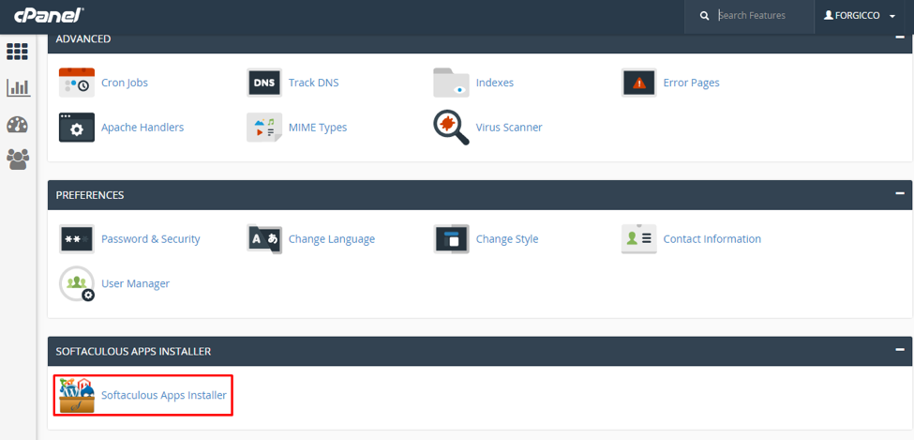This screenshot has width=914, height=440.
Task: Click the search magnifier icon
Action: pyautogui.click(x=704, y=16)
